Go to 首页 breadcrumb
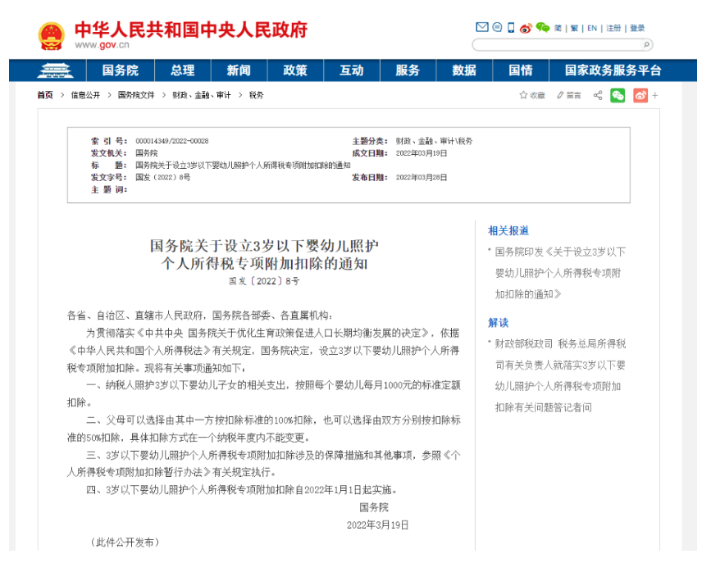Image resolution: width=702 pixels, height=563 pixels. click(45, 95)
